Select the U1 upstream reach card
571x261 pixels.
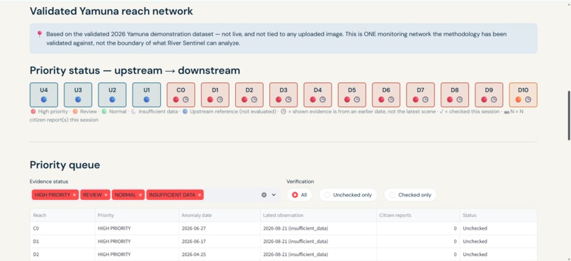coord(147,95)
